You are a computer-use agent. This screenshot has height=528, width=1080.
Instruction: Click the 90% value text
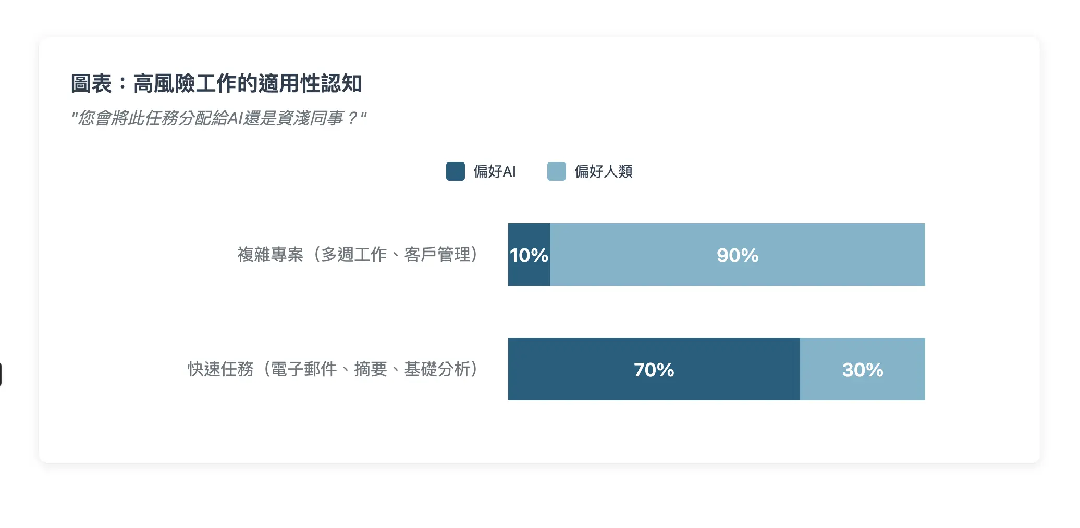click(x=738, y=255)
